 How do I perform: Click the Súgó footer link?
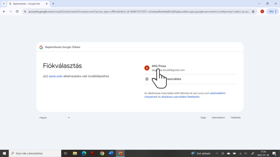pos(203,118)
